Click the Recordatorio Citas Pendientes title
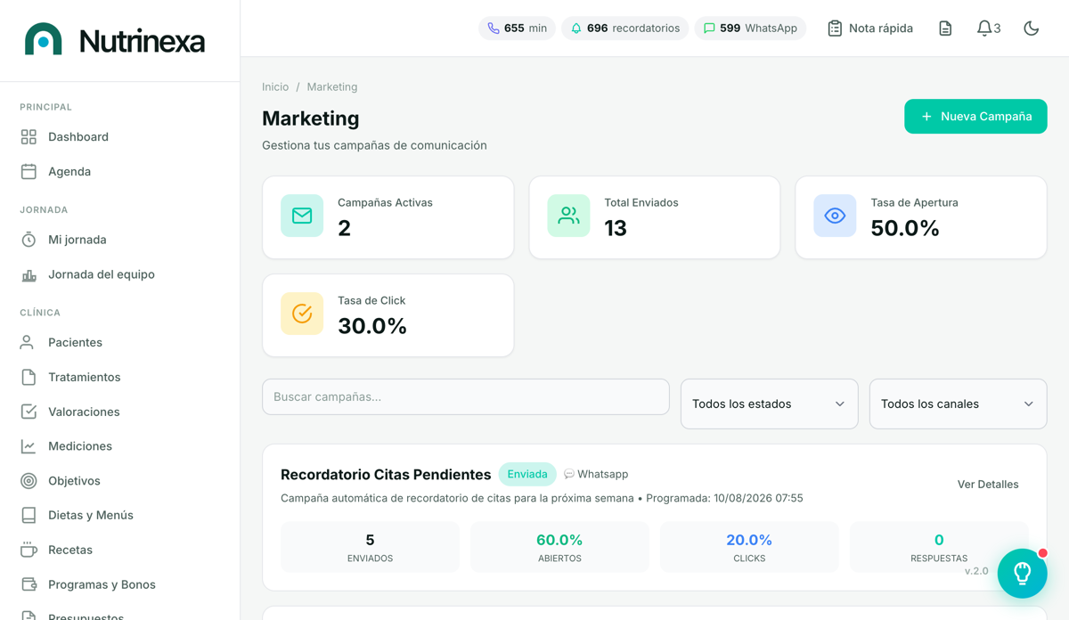This screenshot has height=620, width=1069. (x=386, y=475)
